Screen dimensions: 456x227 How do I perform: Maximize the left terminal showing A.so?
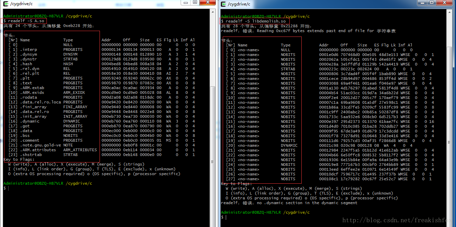tap(195, 2)
